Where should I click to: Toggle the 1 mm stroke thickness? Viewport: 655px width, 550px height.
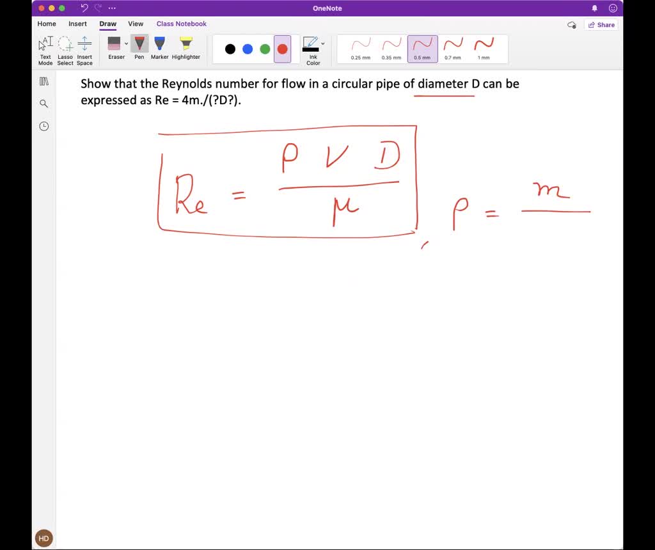(x=483, y=49)
